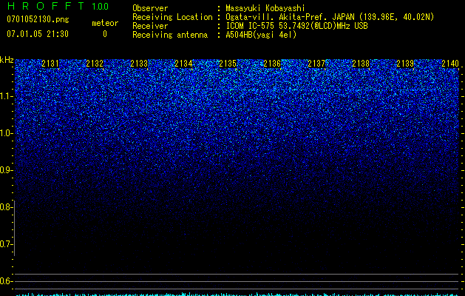Select A504HB(yagi 4el) antenna text

(x=261, y=35)
